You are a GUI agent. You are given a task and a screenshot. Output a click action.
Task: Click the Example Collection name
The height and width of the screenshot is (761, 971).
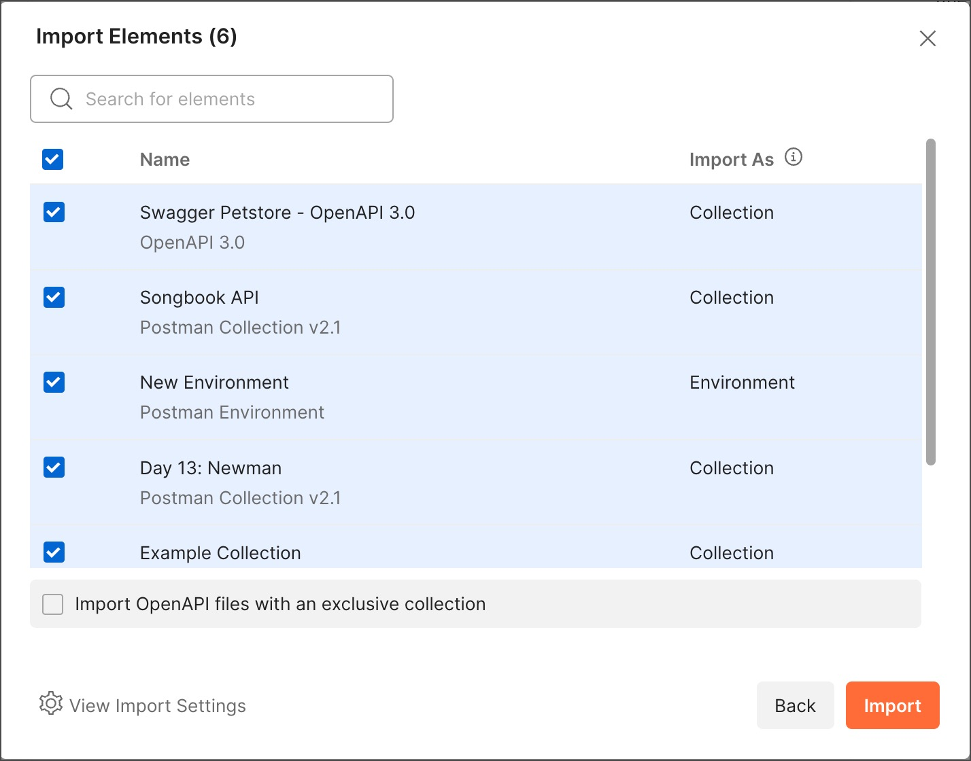[x=220, y=553]
